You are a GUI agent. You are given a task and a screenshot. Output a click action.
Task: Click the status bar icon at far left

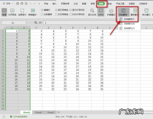pyautogui.click(x=4, y=116)
